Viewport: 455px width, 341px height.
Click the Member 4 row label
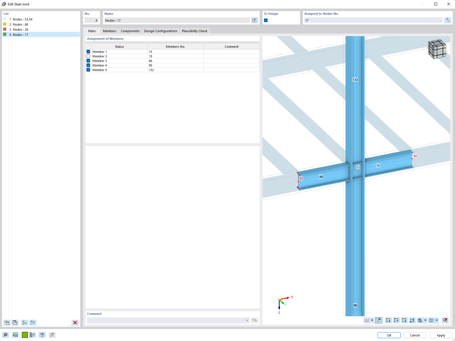pos(100,65)
